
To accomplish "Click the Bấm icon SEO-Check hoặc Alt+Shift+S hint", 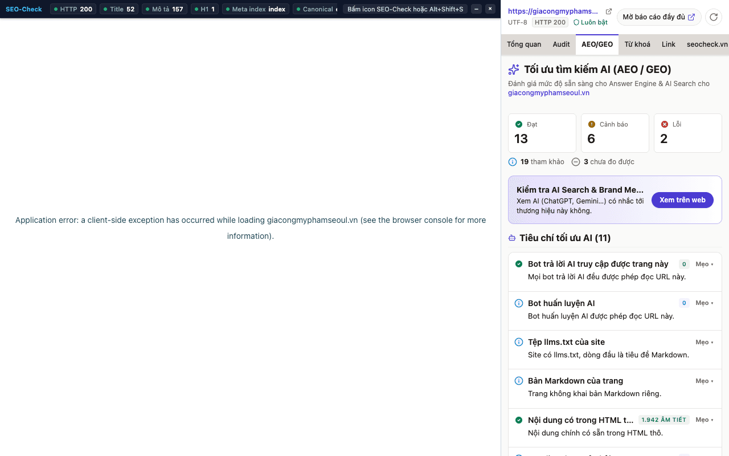I will 406,9.
